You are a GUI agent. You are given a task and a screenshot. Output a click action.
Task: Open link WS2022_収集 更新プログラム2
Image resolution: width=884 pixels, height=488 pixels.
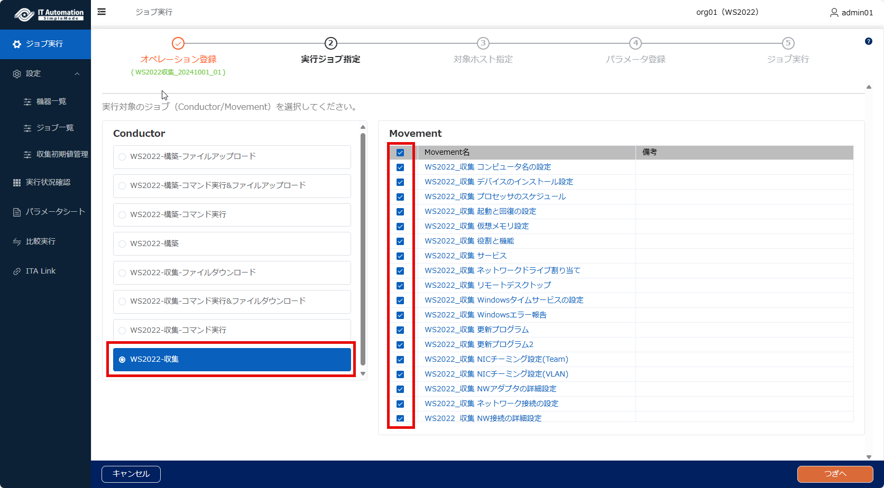479,344
